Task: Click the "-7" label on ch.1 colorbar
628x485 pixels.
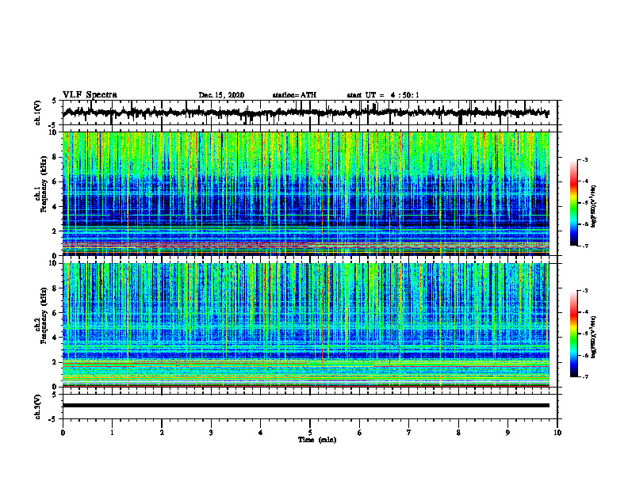Action: click(x=584, y=246)
